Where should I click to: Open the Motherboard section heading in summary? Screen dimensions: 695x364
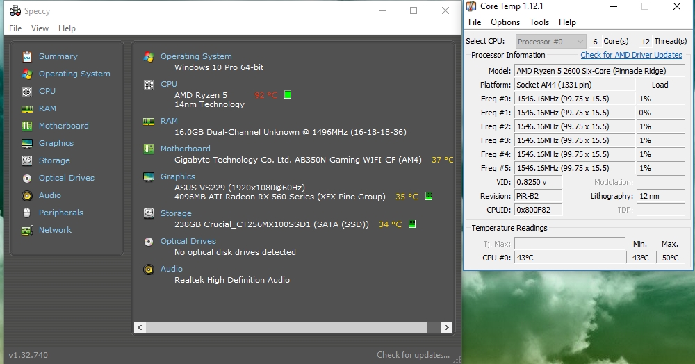tap(186, 149)
